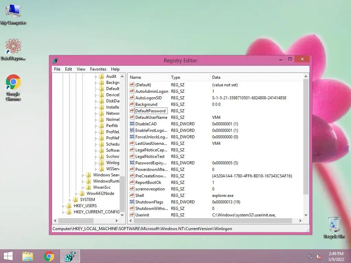Click the (Default) value icon
The width and height of the screenshot is (351, 263).
[x=132, y=85]
